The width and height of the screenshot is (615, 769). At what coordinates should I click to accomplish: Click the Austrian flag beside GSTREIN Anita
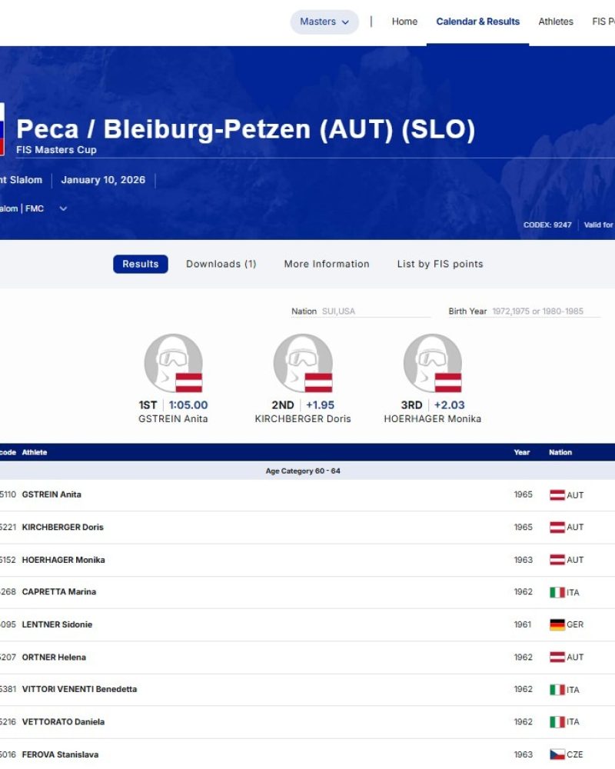coord(556,494)
